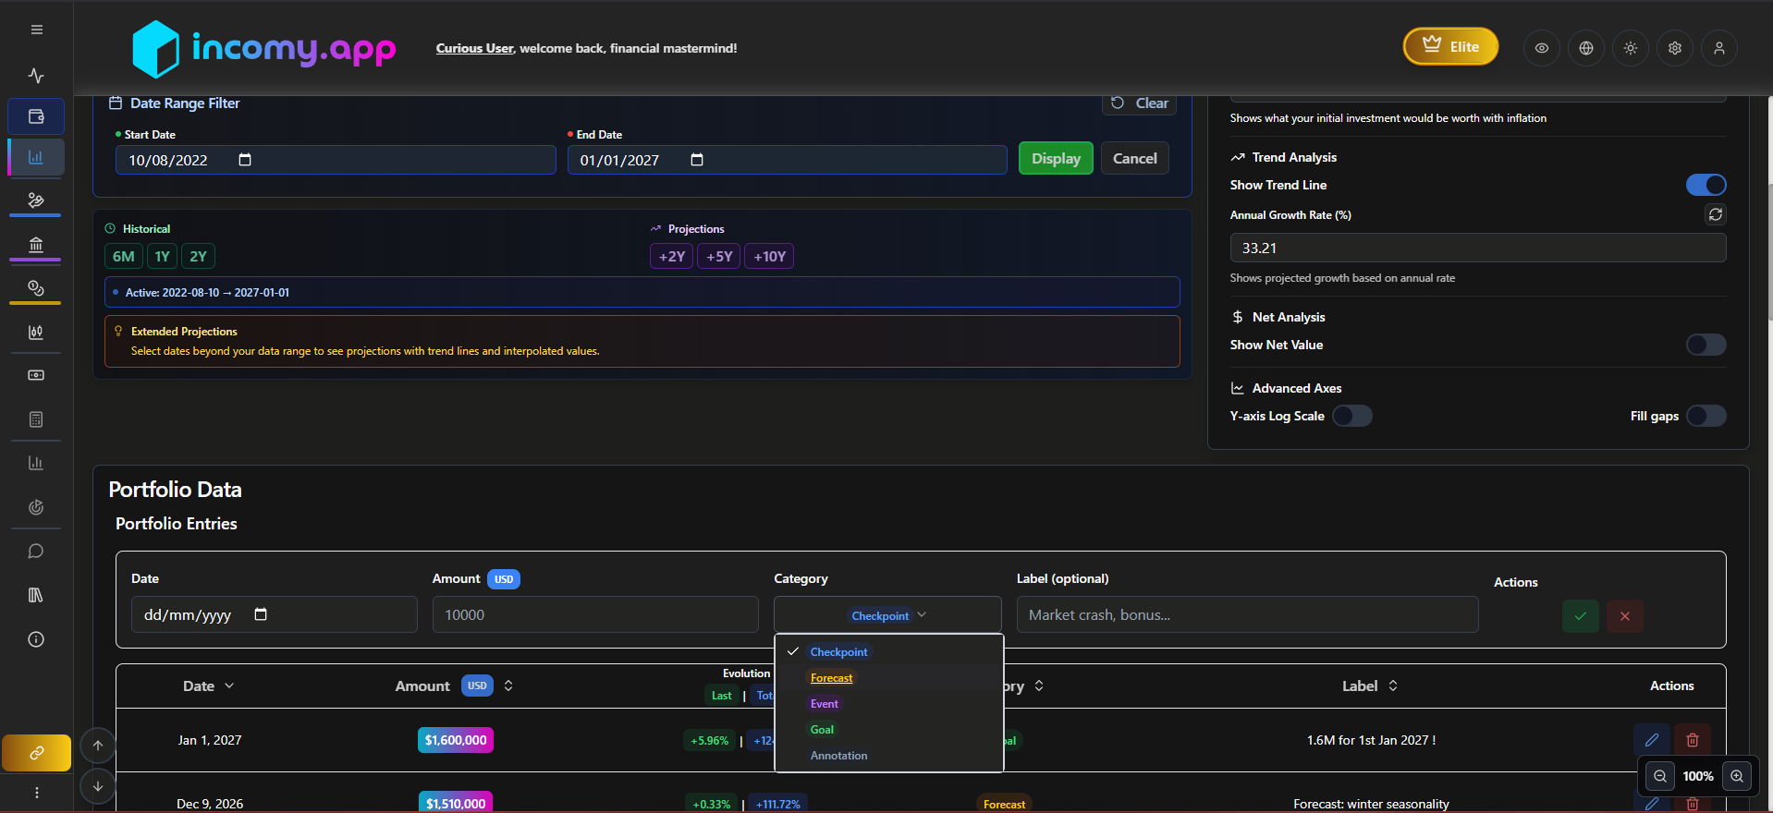Open the user profile icon

point(1719,48)
